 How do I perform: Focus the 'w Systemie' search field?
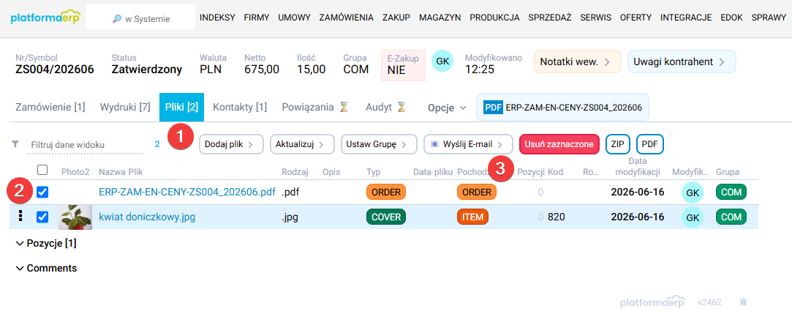(x=140, y=17)
